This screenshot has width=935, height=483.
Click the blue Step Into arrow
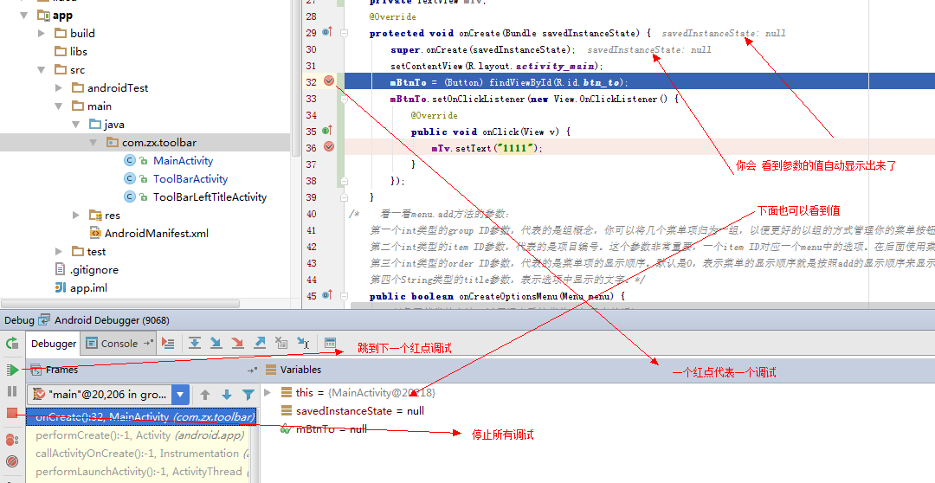(216, 343)
